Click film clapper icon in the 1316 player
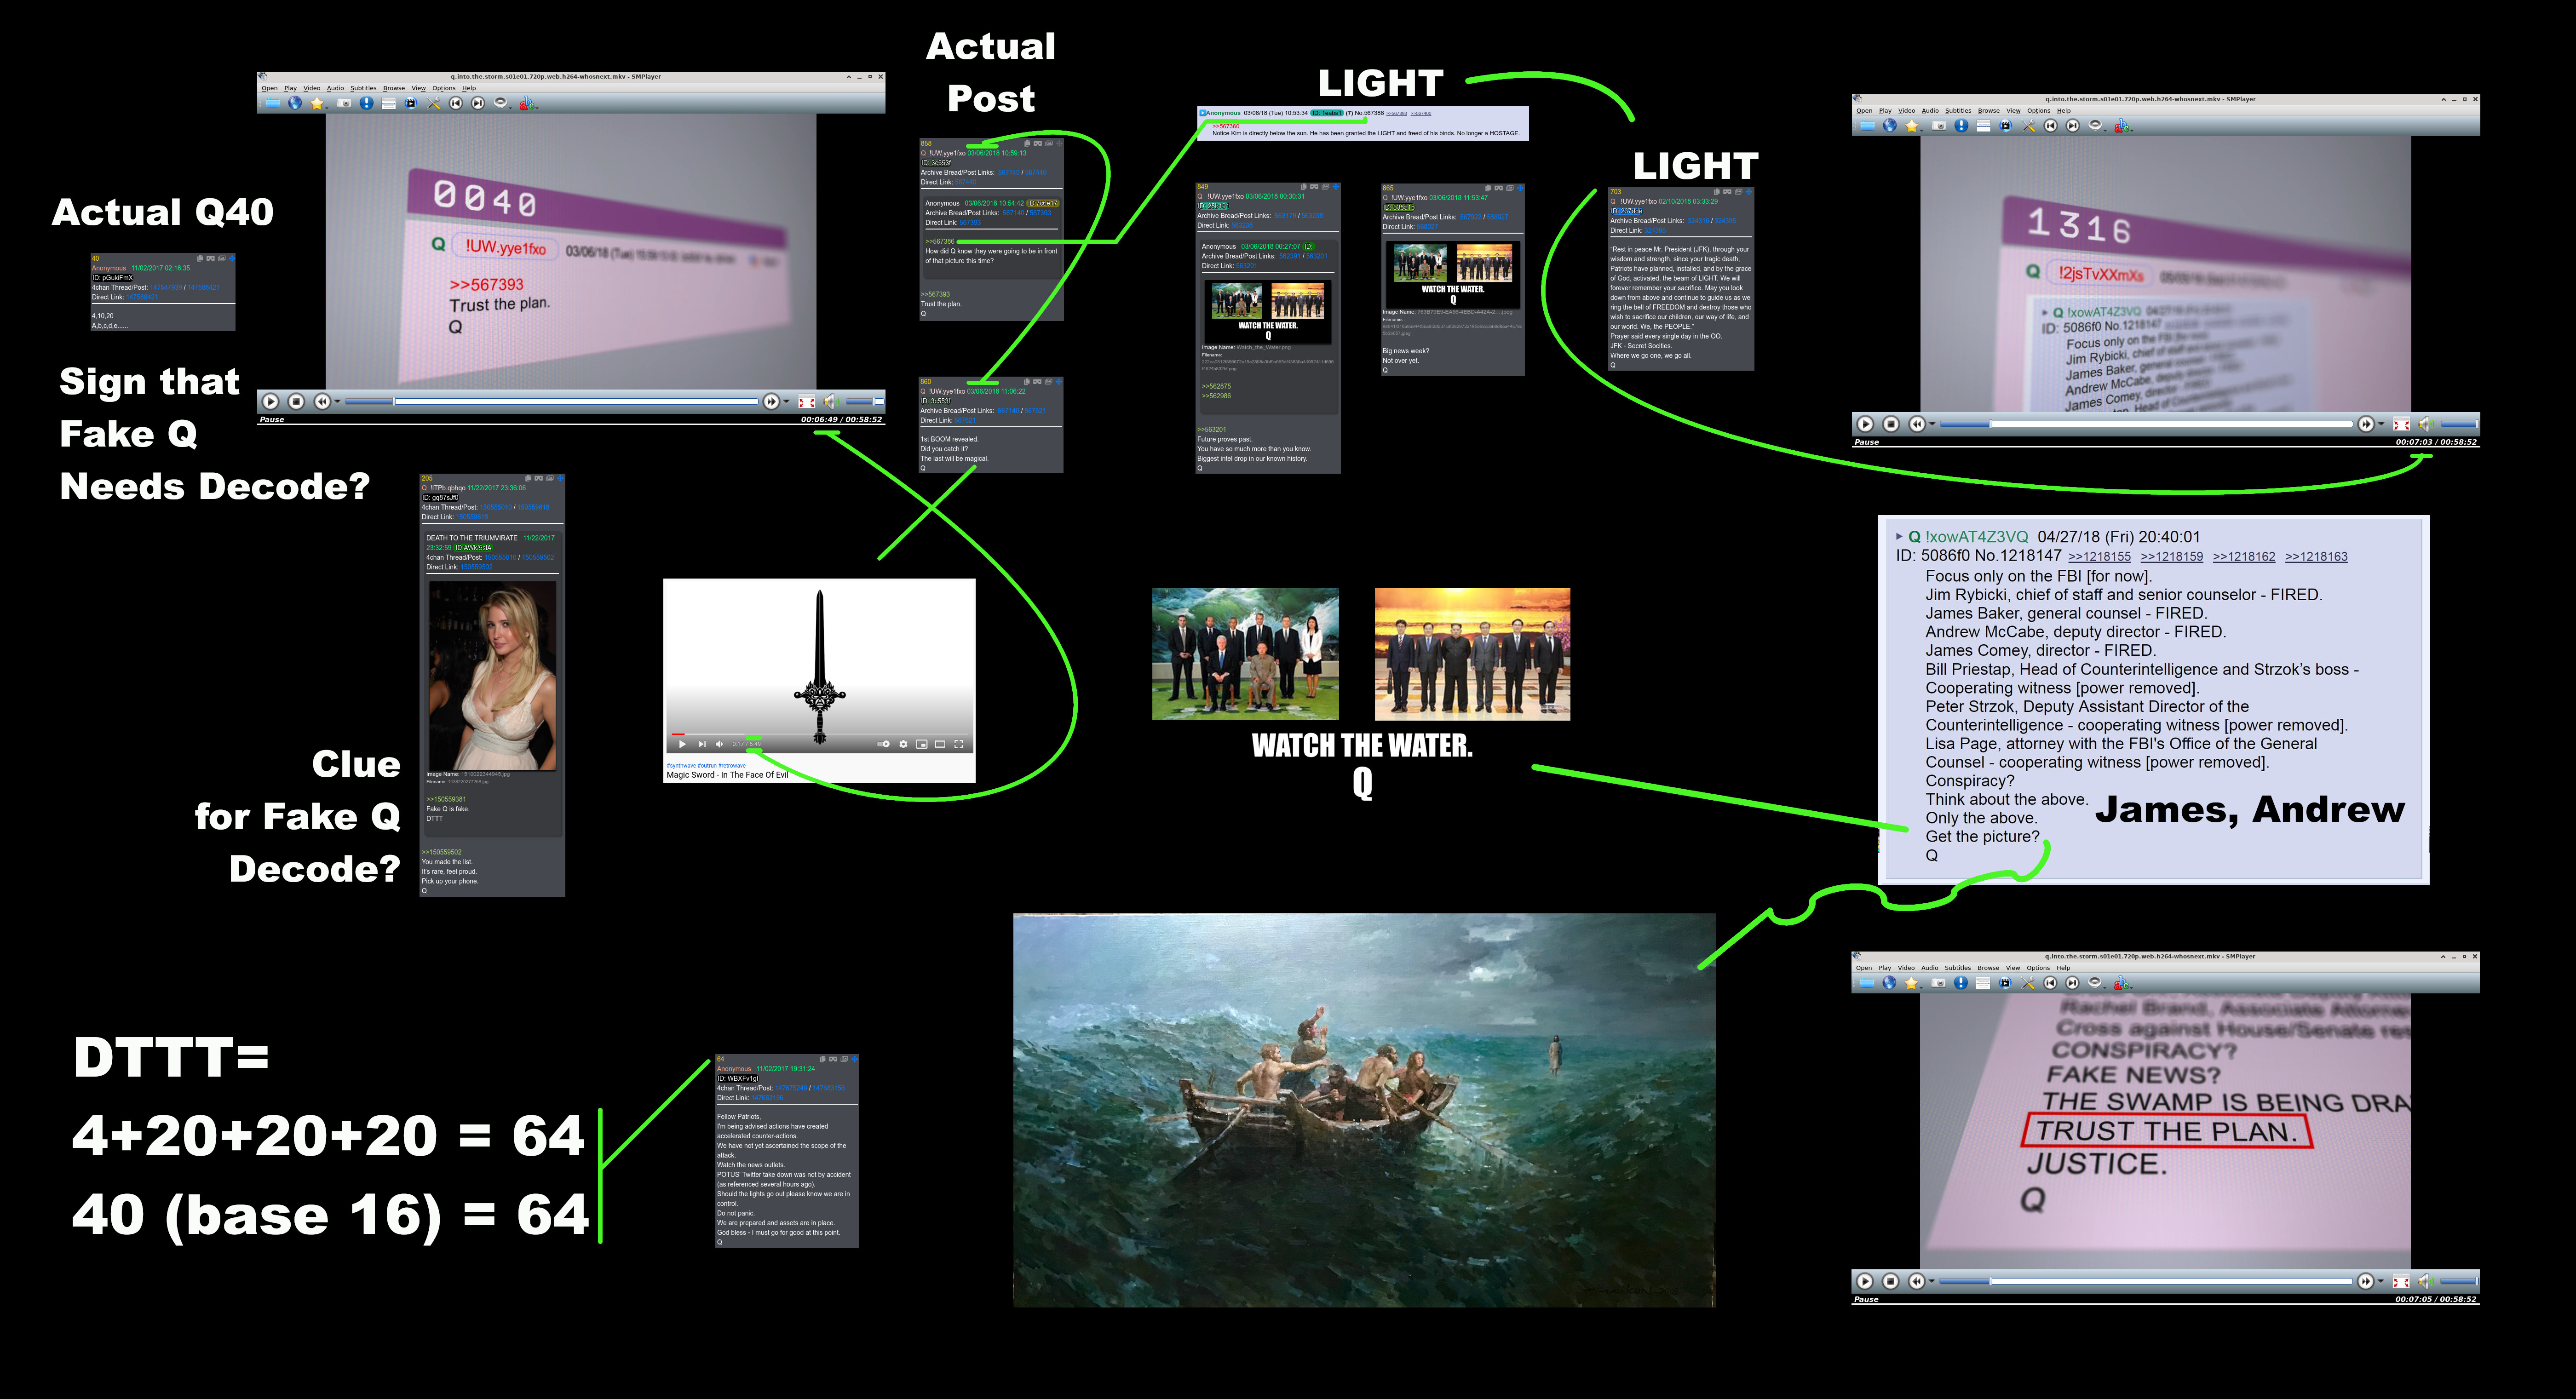 tap(2006, 126)
